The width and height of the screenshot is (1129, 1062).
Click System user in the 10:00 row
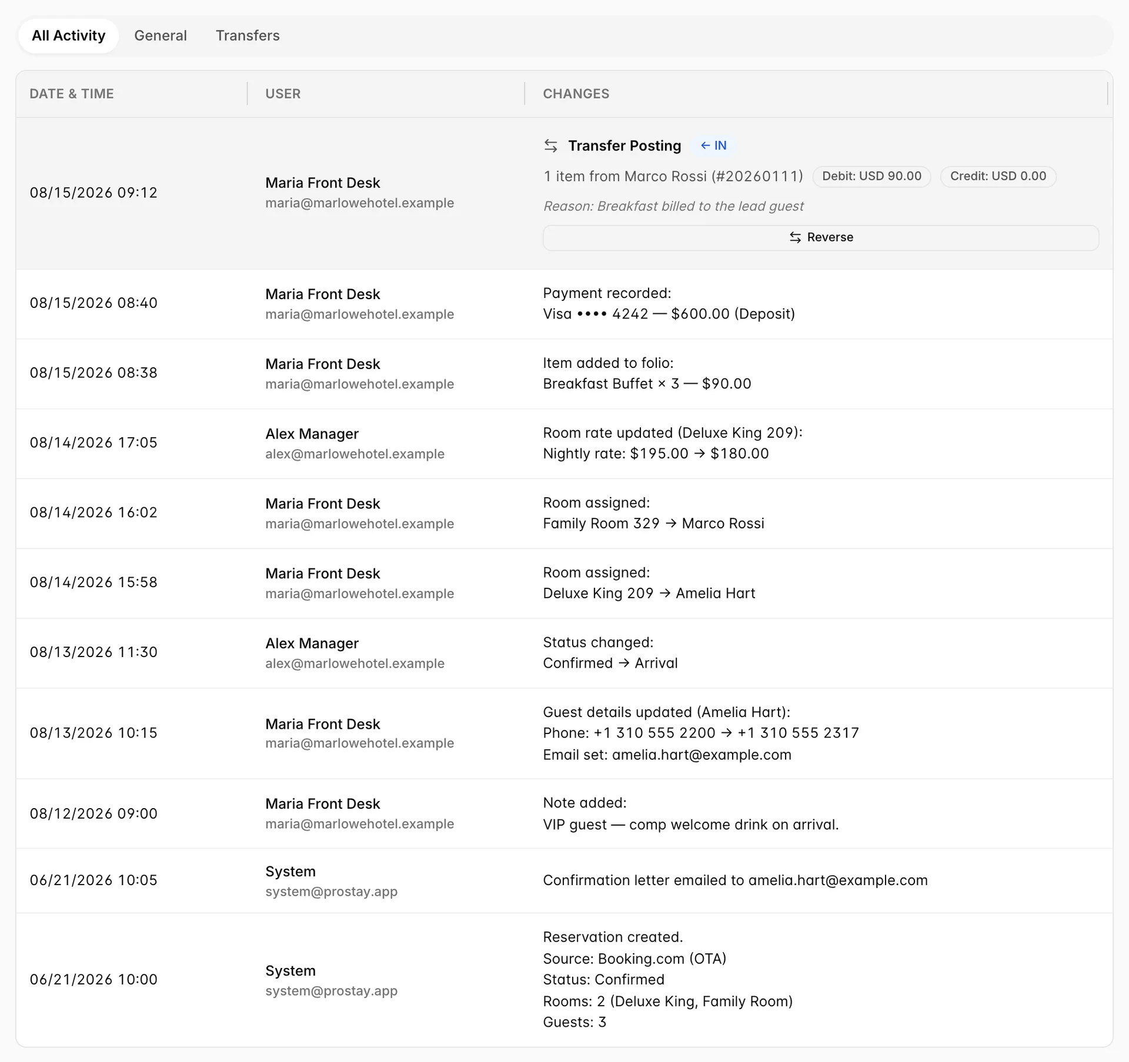[x=290, y=971]
